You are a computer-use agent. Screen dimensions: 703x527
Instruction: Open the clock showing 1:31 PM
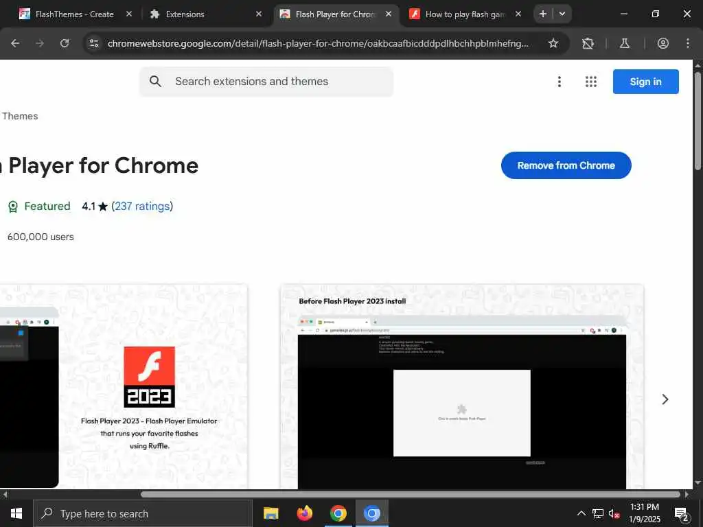(x=644, y=513)
